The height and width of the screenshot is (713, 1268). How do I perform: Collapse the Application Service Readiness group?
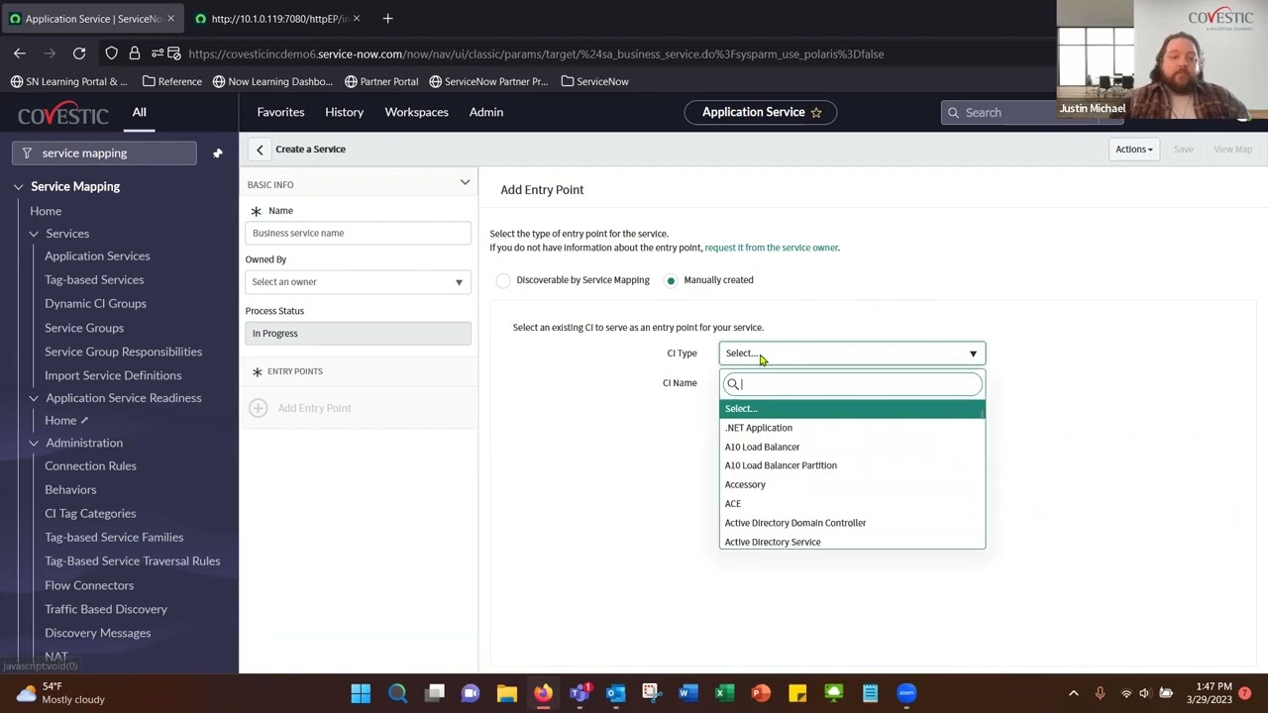click(34, 398)
